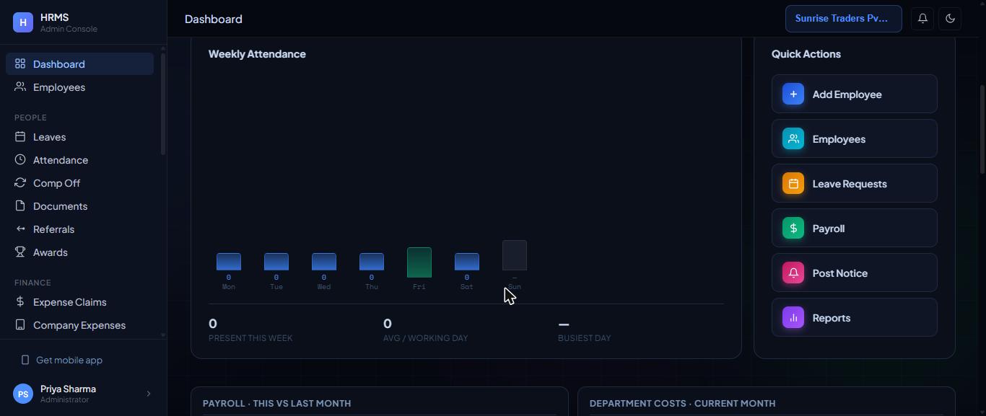Click PAYROLL · THIS VS LAST MONTH heading
986x416 pixels.
pos(277,404)
